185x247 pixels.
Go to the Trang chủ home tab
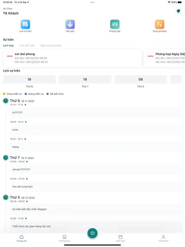pos(22,239)
